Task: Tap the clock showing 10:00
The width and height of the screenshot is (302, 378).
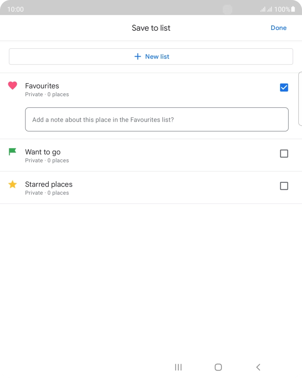Action: (x=15, y=9)
